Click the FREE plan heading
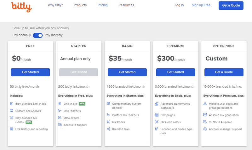 point(30,46)
